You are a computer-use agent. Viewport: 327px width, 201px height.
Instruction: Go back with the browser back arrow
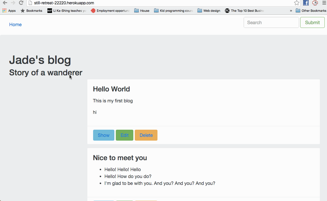click(5, 3)
